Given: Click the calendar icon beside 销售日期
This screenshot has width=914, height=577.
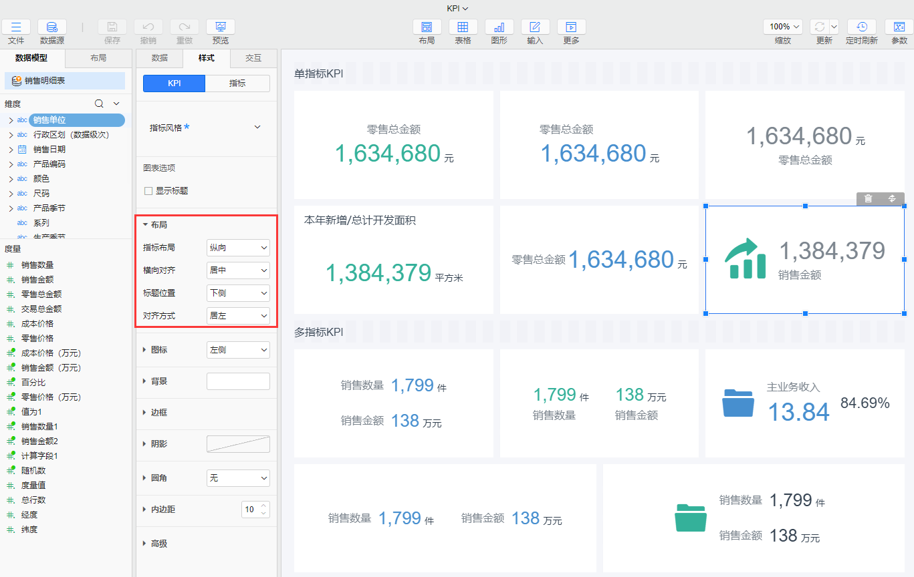Looking at the screenshot, I should click(x=22, y=149).
